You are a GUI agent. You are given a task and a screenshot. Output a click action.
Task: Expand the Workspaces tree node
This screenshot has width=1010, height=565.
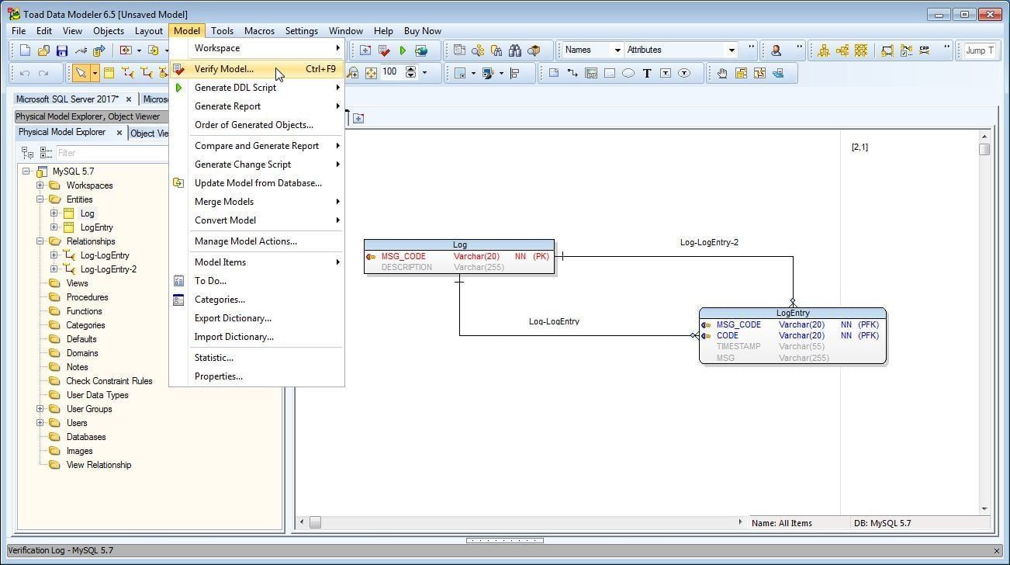pyautogui.click(x=40, y=185)
